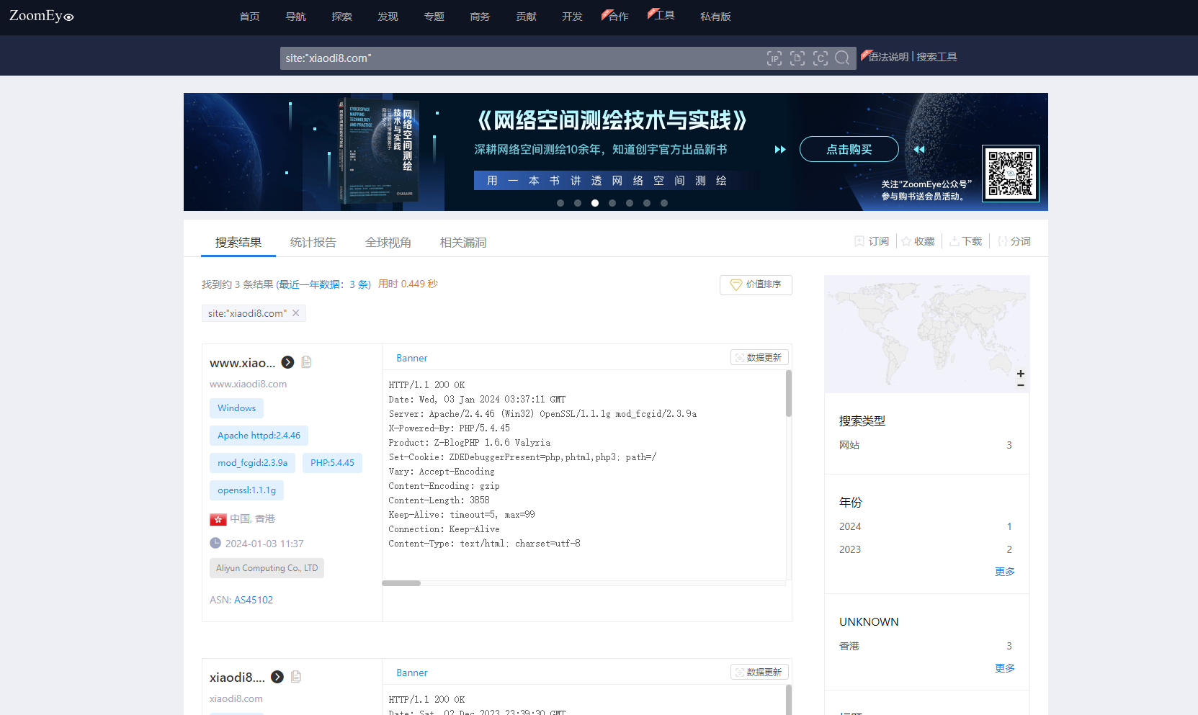Image resolution: width=1198 pixels, height=715 pixels.
Task: Open the 开发 nav item
Action: point(572,17)
